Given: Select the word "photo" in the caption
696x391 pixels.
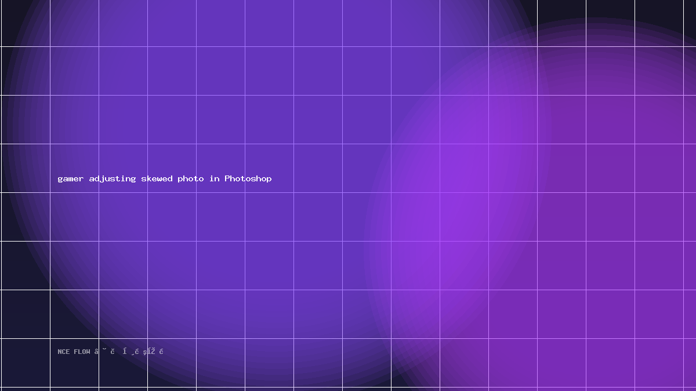Looking at the screenshot, I should click(x=191, y=179).
